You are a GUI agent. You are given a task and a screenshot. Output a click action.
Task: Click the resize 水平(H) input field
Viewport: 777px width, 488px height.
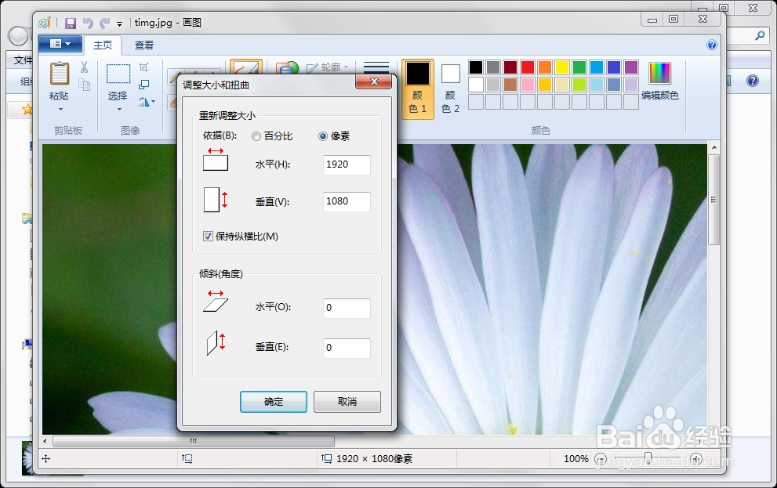(347, 164)
